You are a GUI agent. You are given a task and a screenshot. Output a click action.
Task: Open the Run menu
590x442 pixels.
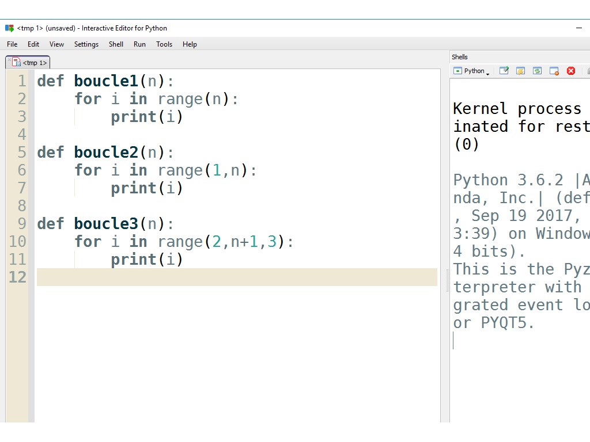tap(139, 44)
